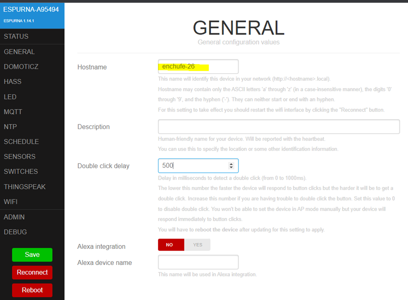Navigate to WIFI settings
The image size is (408, 300).
(x=11, y=201)
